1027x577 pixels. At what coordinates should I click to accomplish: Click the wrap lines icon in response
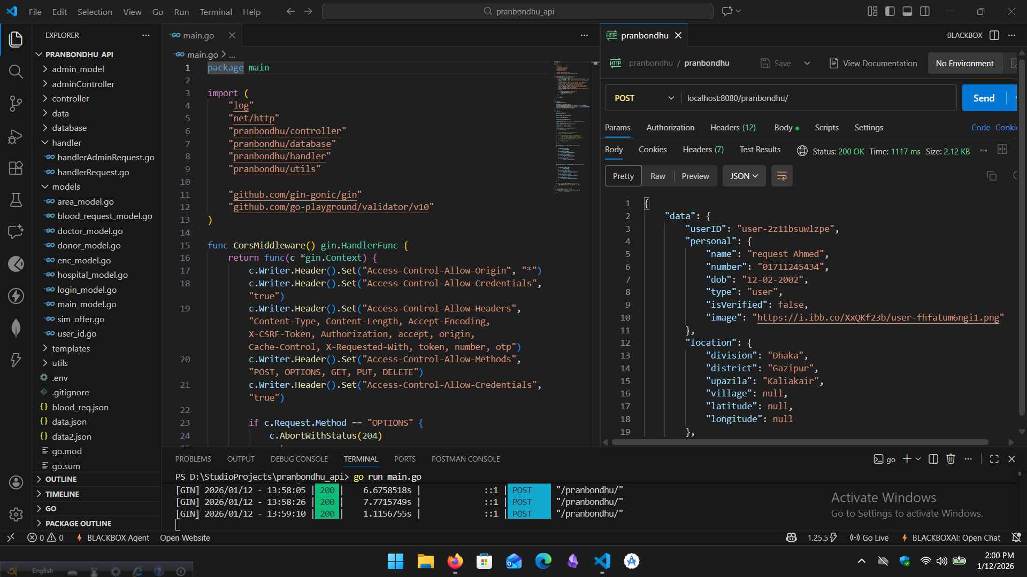(781, 176)
